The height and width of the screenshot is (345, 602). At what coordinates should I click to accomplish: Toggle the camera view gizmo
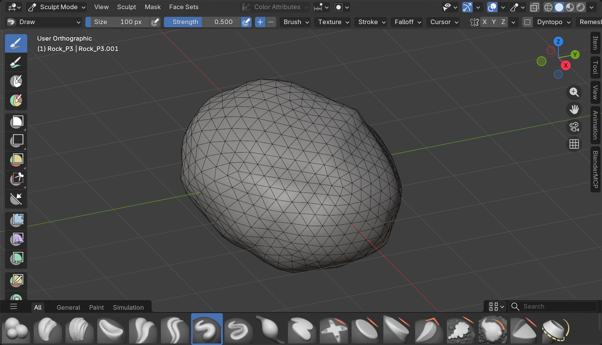coord(574,127)
